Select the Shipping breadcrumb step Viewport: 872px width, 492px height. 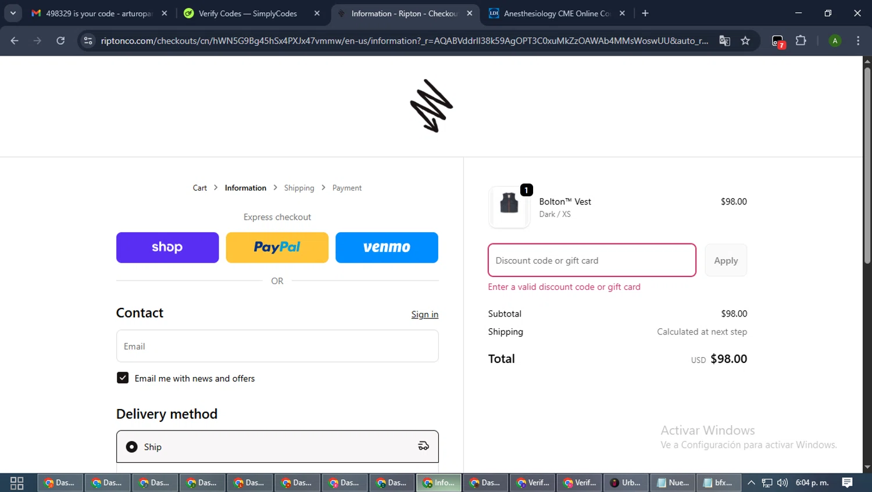pos(299,188)
